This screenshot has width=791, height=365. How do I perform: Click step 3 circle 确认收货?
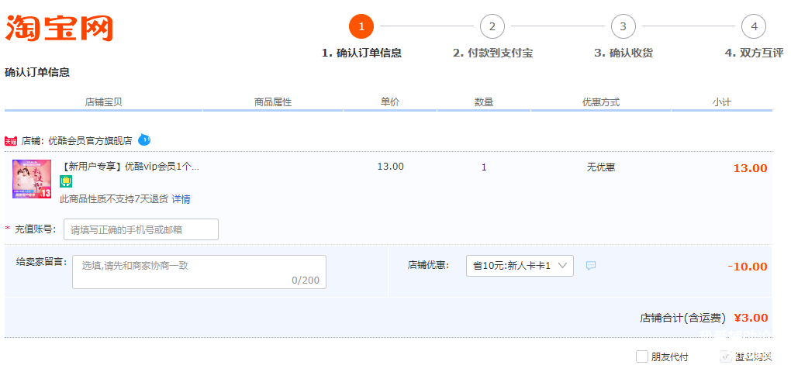click(623, 26)
